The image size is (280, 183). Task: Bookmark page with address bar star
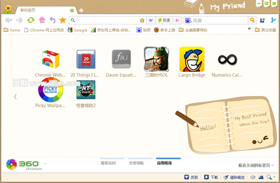coord(142,20)
